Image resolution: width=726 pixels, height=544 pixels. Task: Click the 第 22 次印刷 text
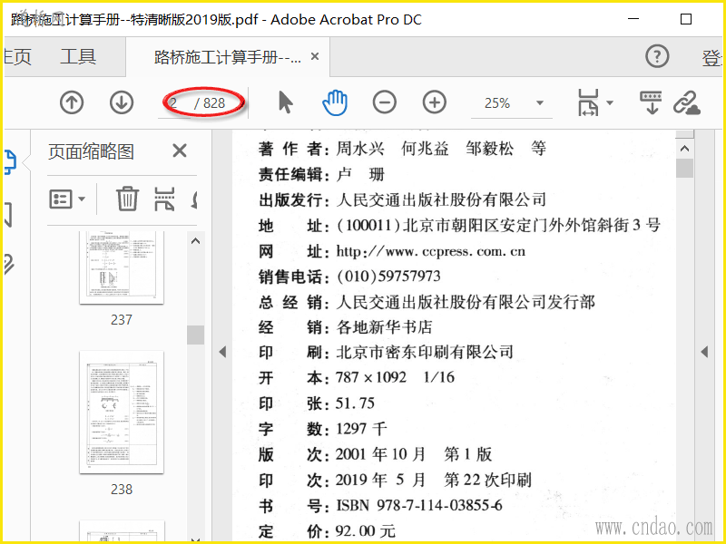coord(487,480)
